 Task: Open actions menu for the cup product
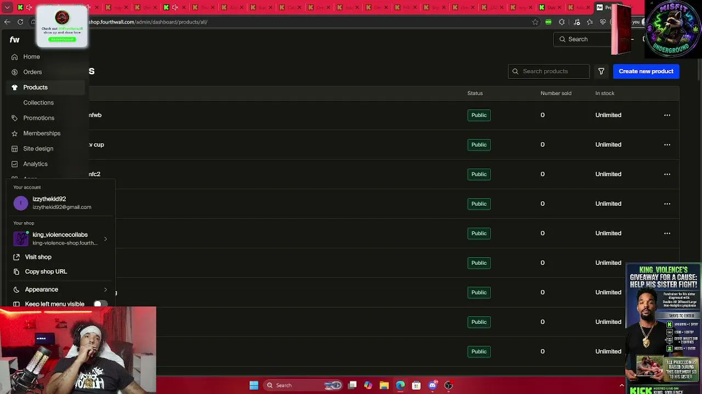[667, 144]
